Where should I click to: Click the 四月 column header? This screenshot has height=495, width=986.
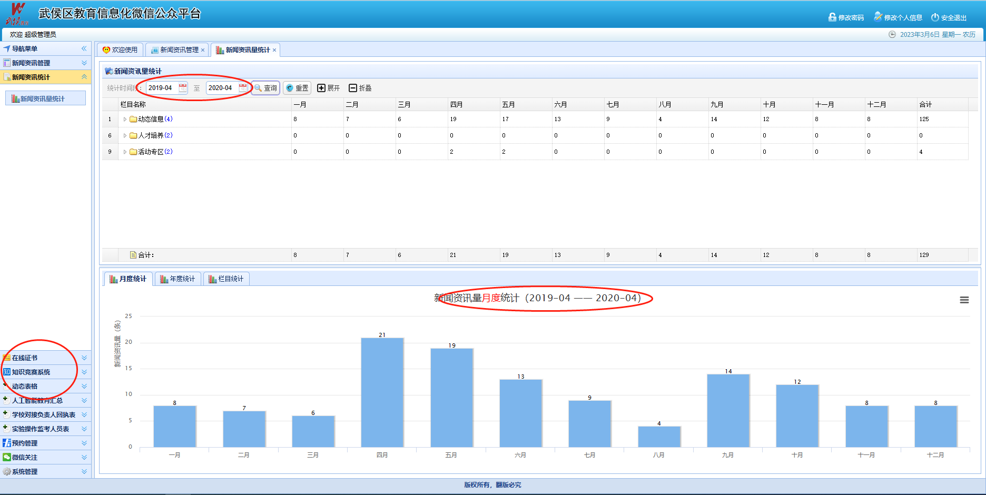pos(474,104)
